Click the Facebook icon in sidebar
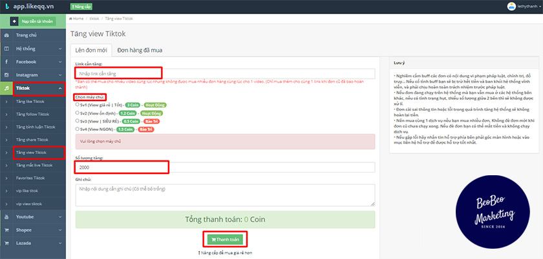The image size is (543, 259). coord(6,61)
